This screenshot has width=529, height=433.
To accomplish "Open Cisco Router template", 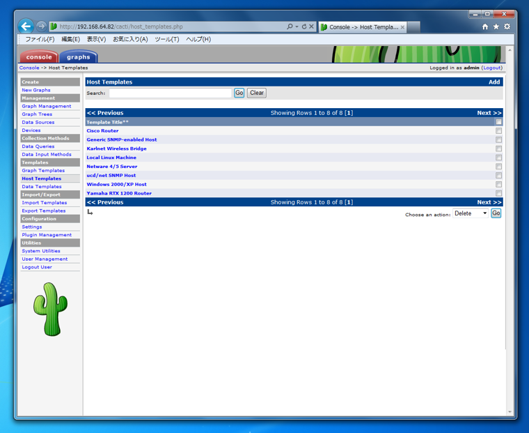I will point(102,131).
